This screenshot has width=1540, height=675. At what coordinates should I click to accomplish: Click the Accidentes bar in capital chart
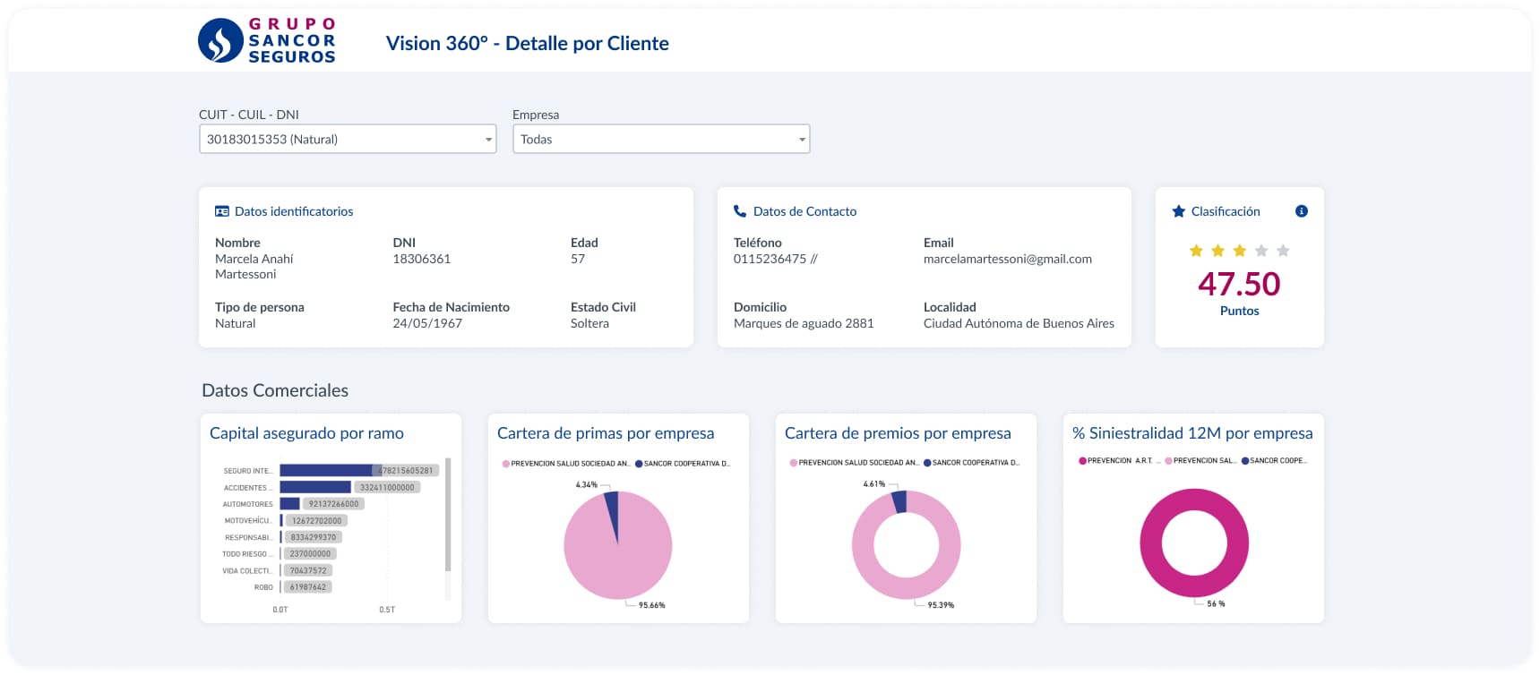314,487
